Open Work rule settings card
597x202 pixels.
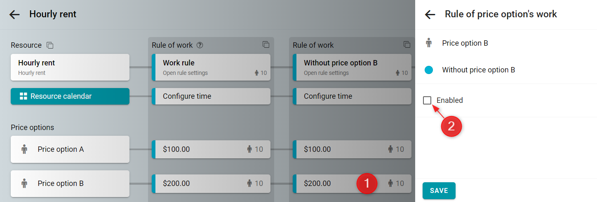(x=211, y=67)
